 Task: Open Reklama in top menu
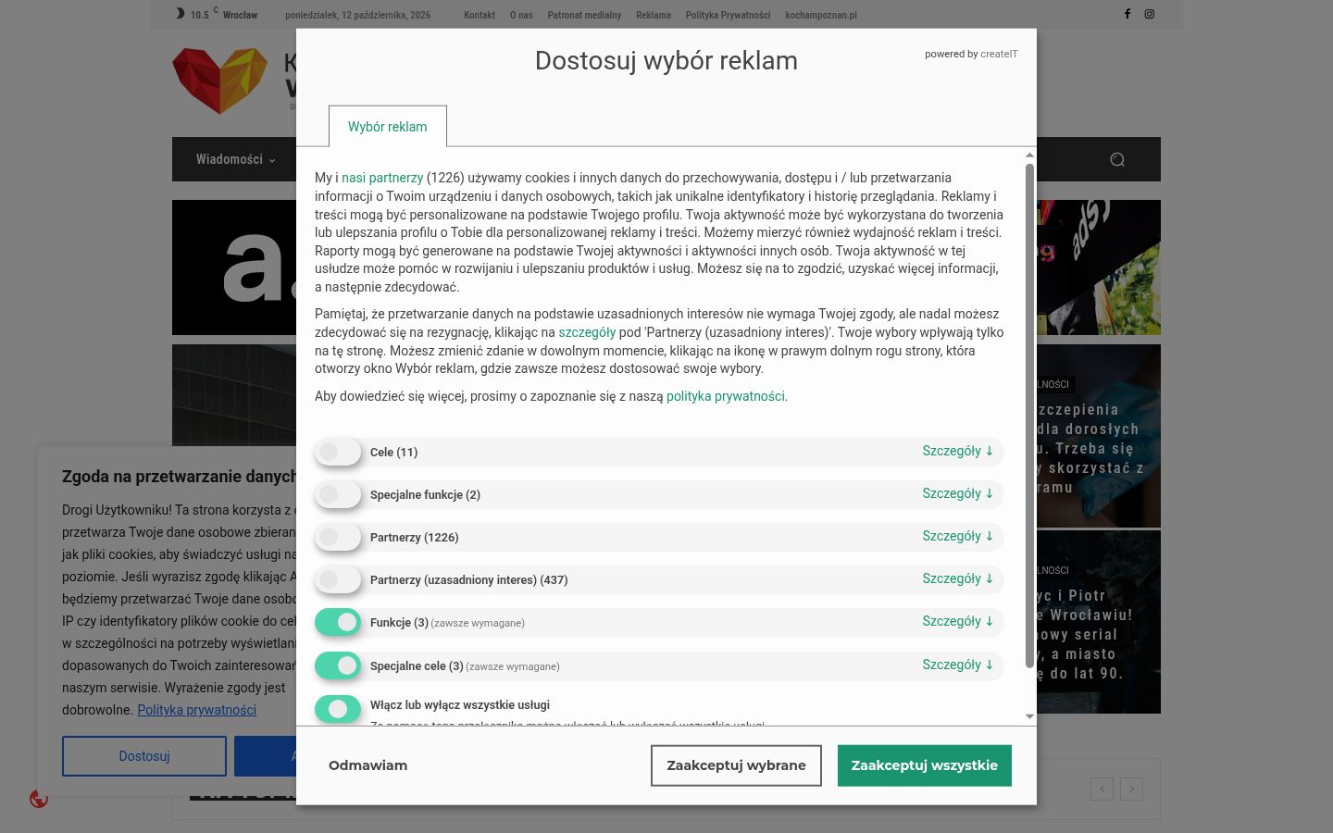click(654, 15)
